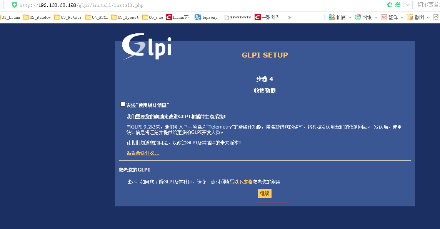
Task: Expand the 扩展 dropdown arrow
Action: click(x=350, y=18)
